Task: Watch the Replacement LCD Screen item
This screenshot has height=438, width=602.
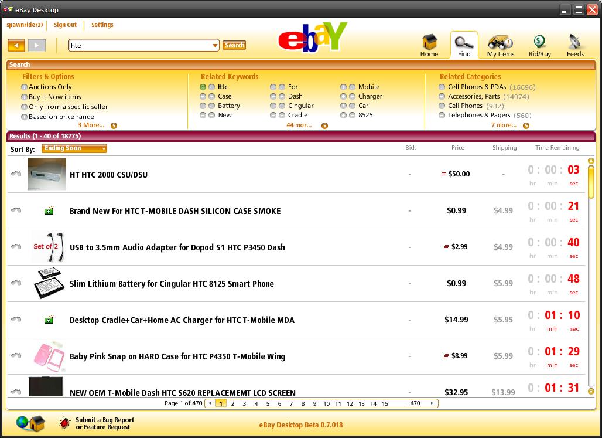Action: [16, 392]
